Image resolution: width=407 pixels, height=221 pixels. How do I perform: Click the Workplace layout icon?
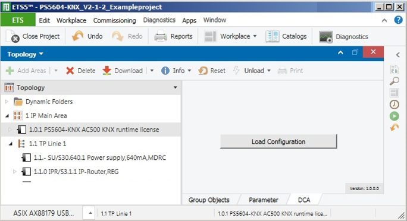210,36
